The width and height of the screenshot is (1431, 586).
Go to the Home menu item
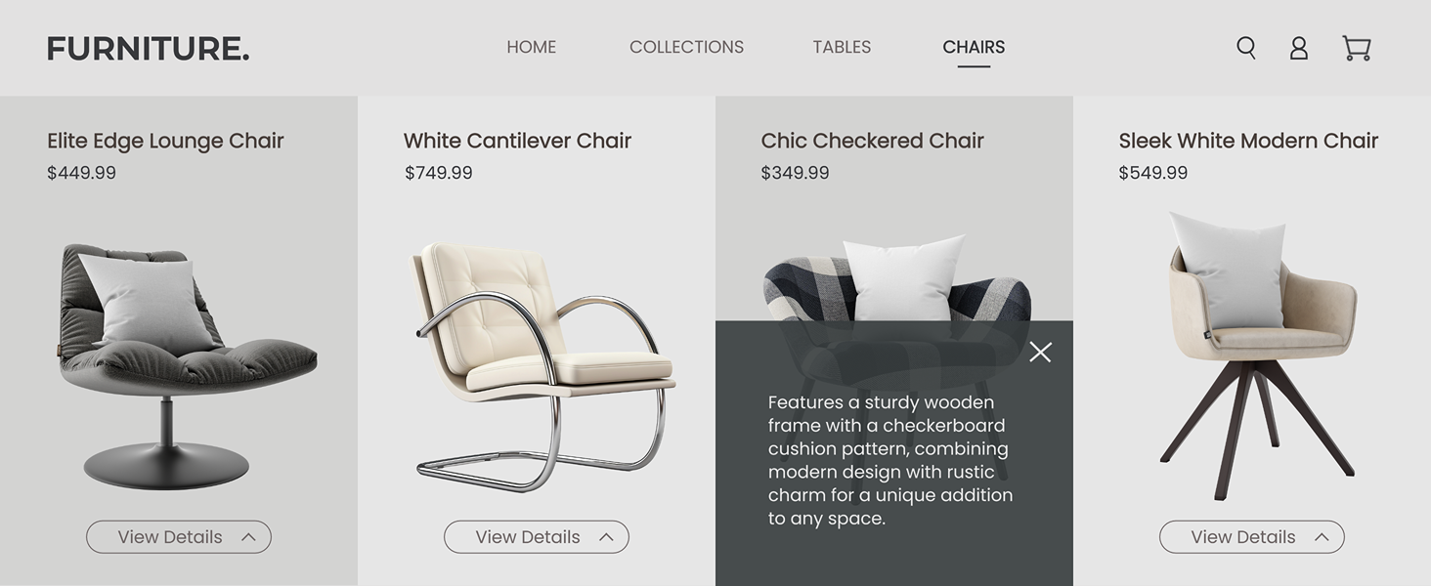[x=531, y=47]
